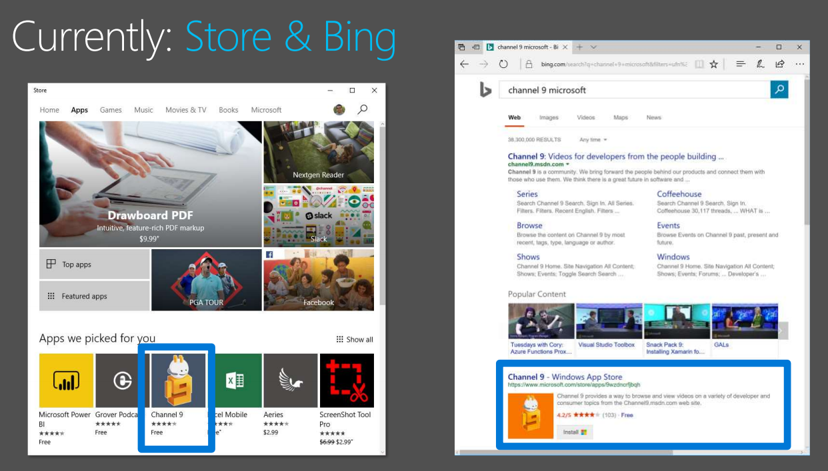
Task: Click the Edge vertical scrollbar
Action: click(806, 153)
